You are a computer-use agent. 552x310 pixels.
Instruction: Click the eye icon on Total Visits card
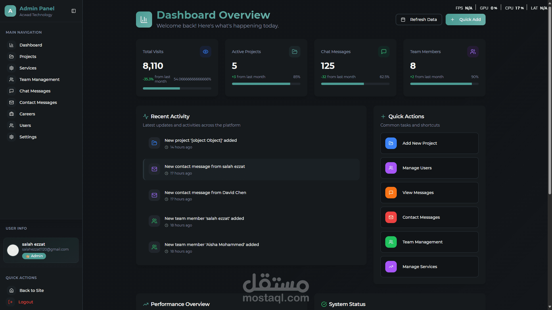[x=205, y=52]
